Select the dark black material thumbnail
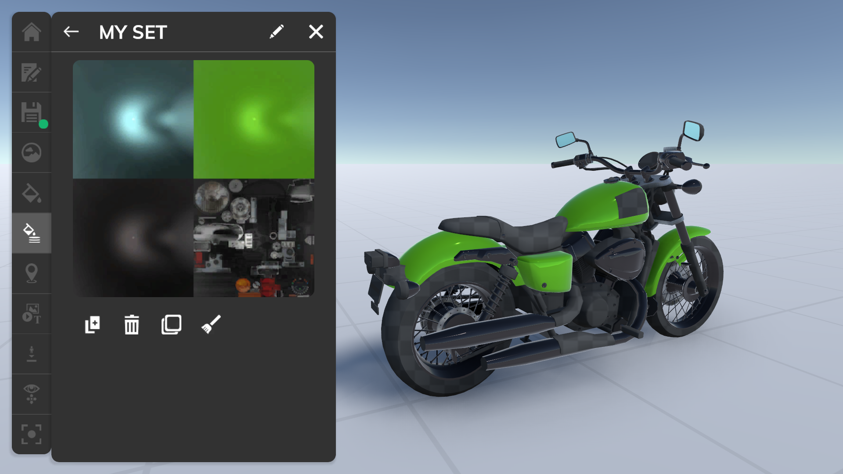Viewport: 843px width, 474px height. click(x=133, y=238)
